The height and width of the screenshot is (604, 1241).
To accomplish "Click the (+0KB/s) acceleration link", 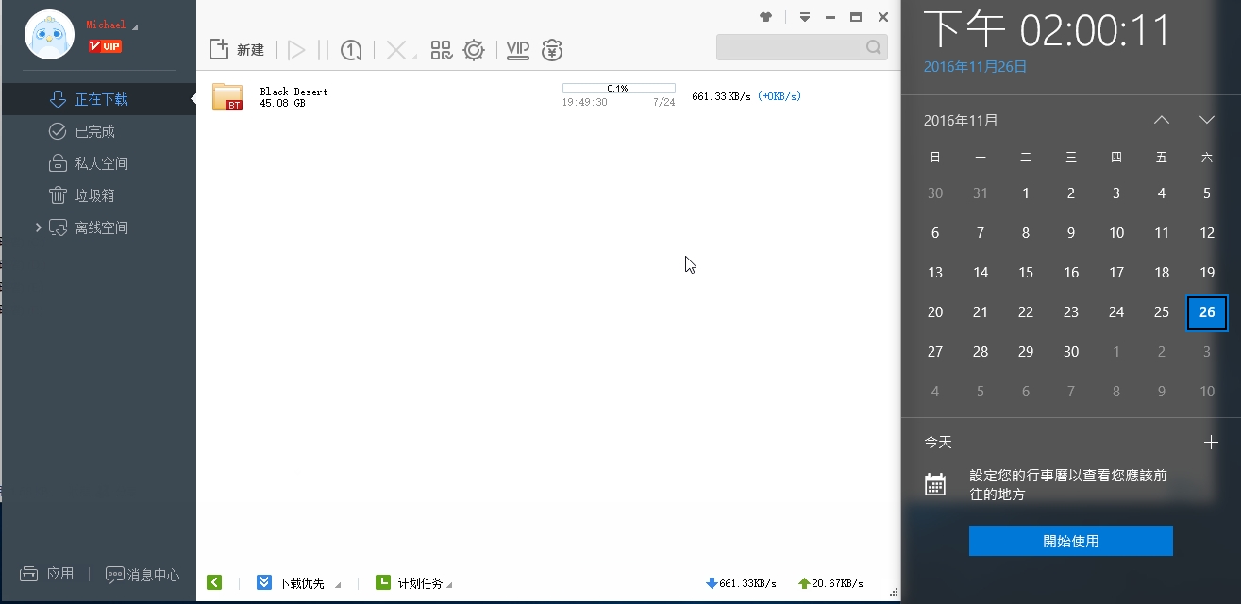I will (x=779, y=96).
